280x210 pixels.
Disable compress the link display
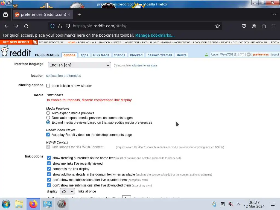[49, 169]
